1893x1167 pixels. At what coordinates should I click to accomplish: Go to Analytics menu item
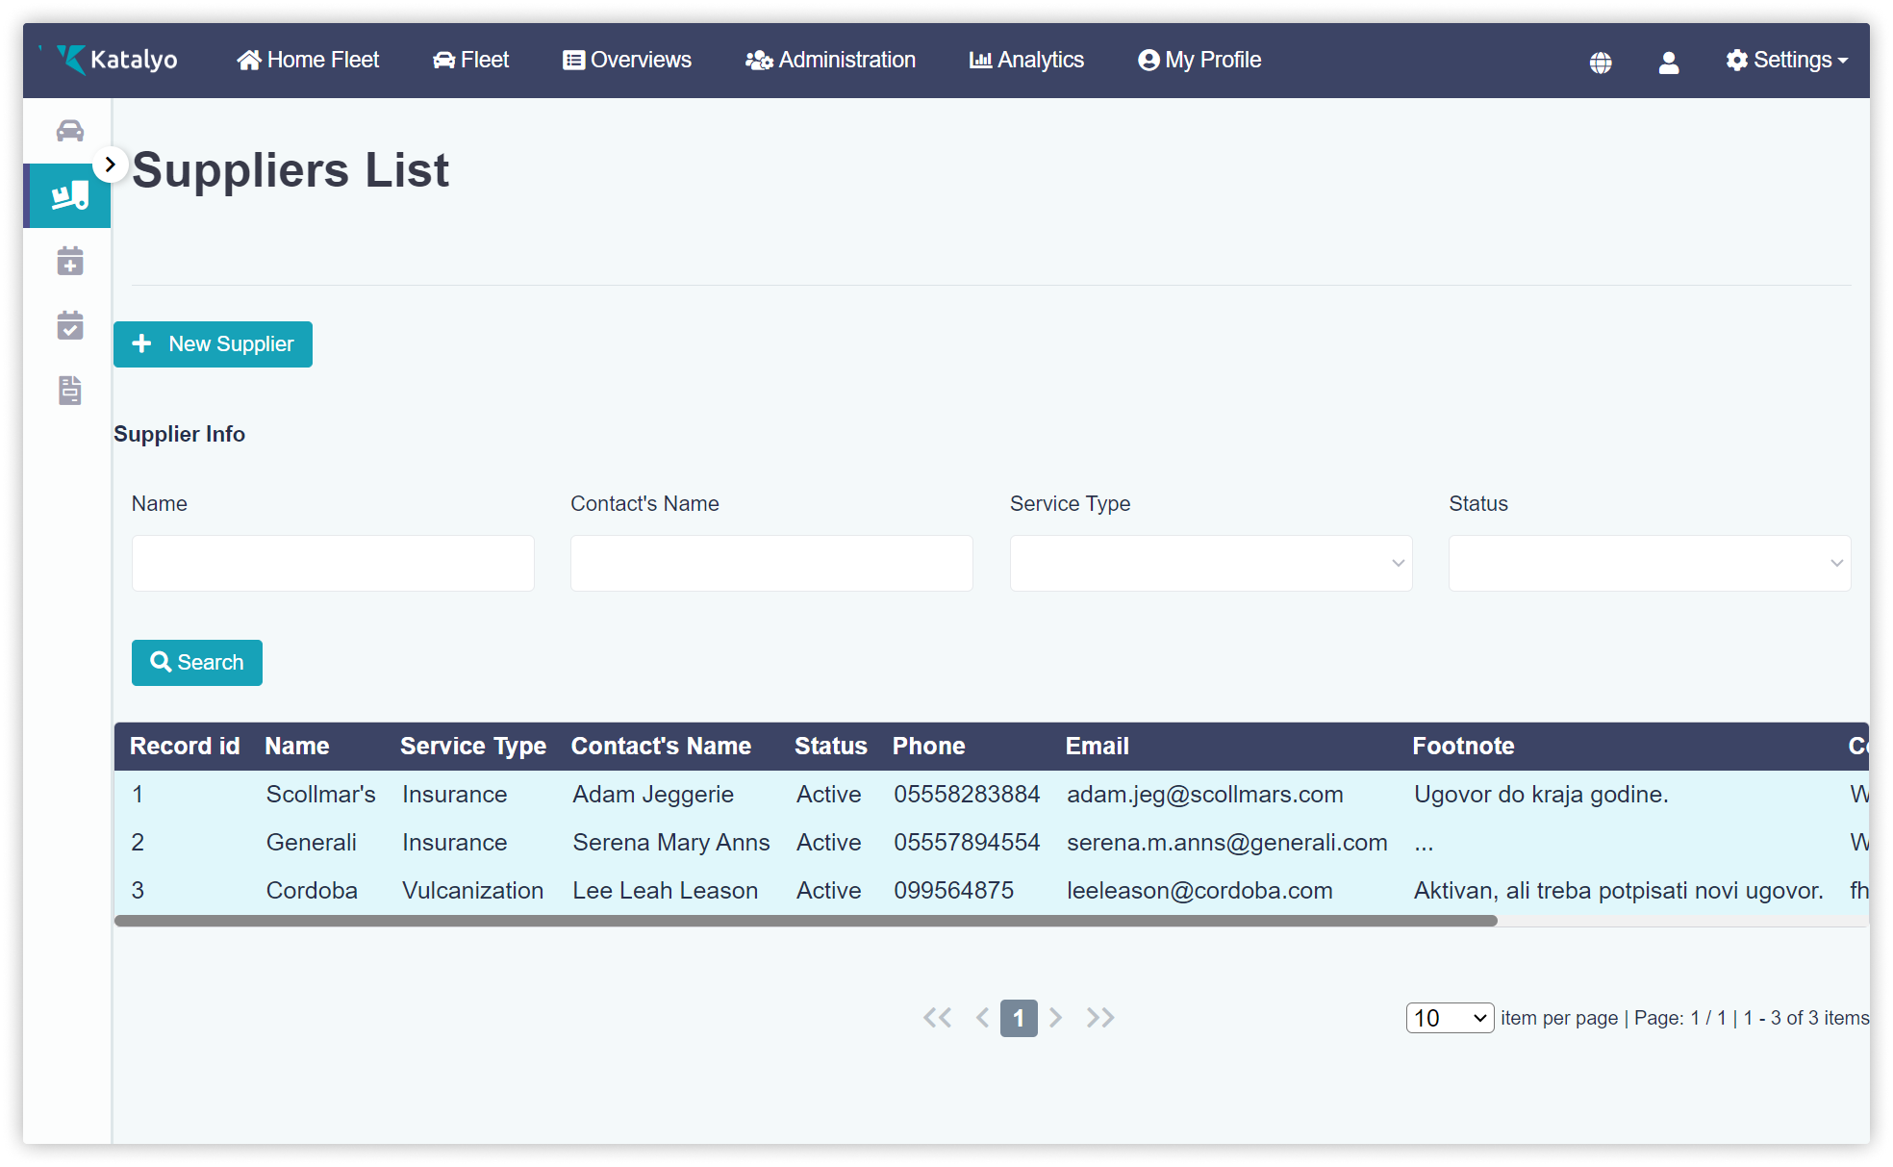click(1026, 60)
